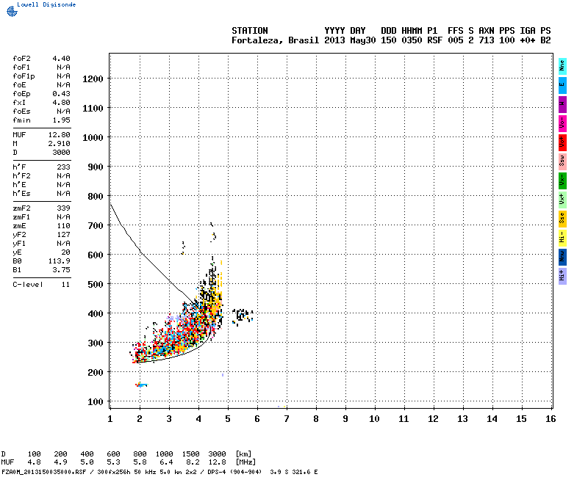Click the 100 km tick on height axis
Screen dimensions: 588x477
click(x=96, y=401)
